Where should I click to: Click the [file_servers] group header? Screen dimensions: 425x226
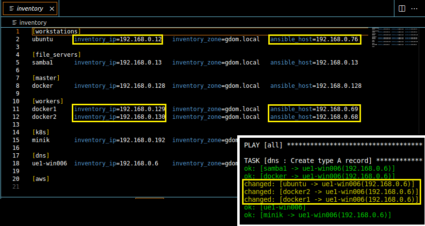[56, 55]
